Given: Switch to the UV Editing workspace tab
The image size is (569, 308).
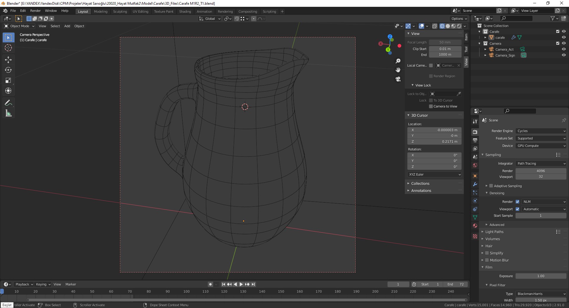Looking at the screenshot, I should point(140,12).
